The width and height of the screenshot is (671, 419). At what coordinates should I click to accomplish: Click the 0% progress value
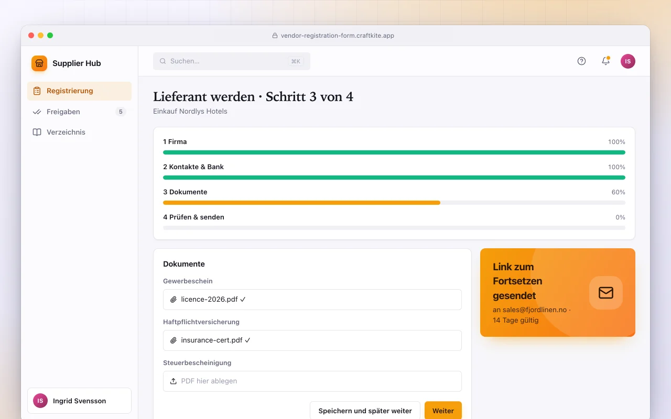(621, 217)
